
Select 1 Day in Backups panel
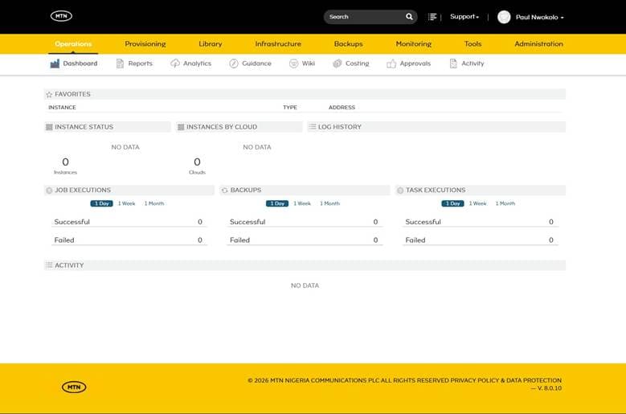pos(277,203)
